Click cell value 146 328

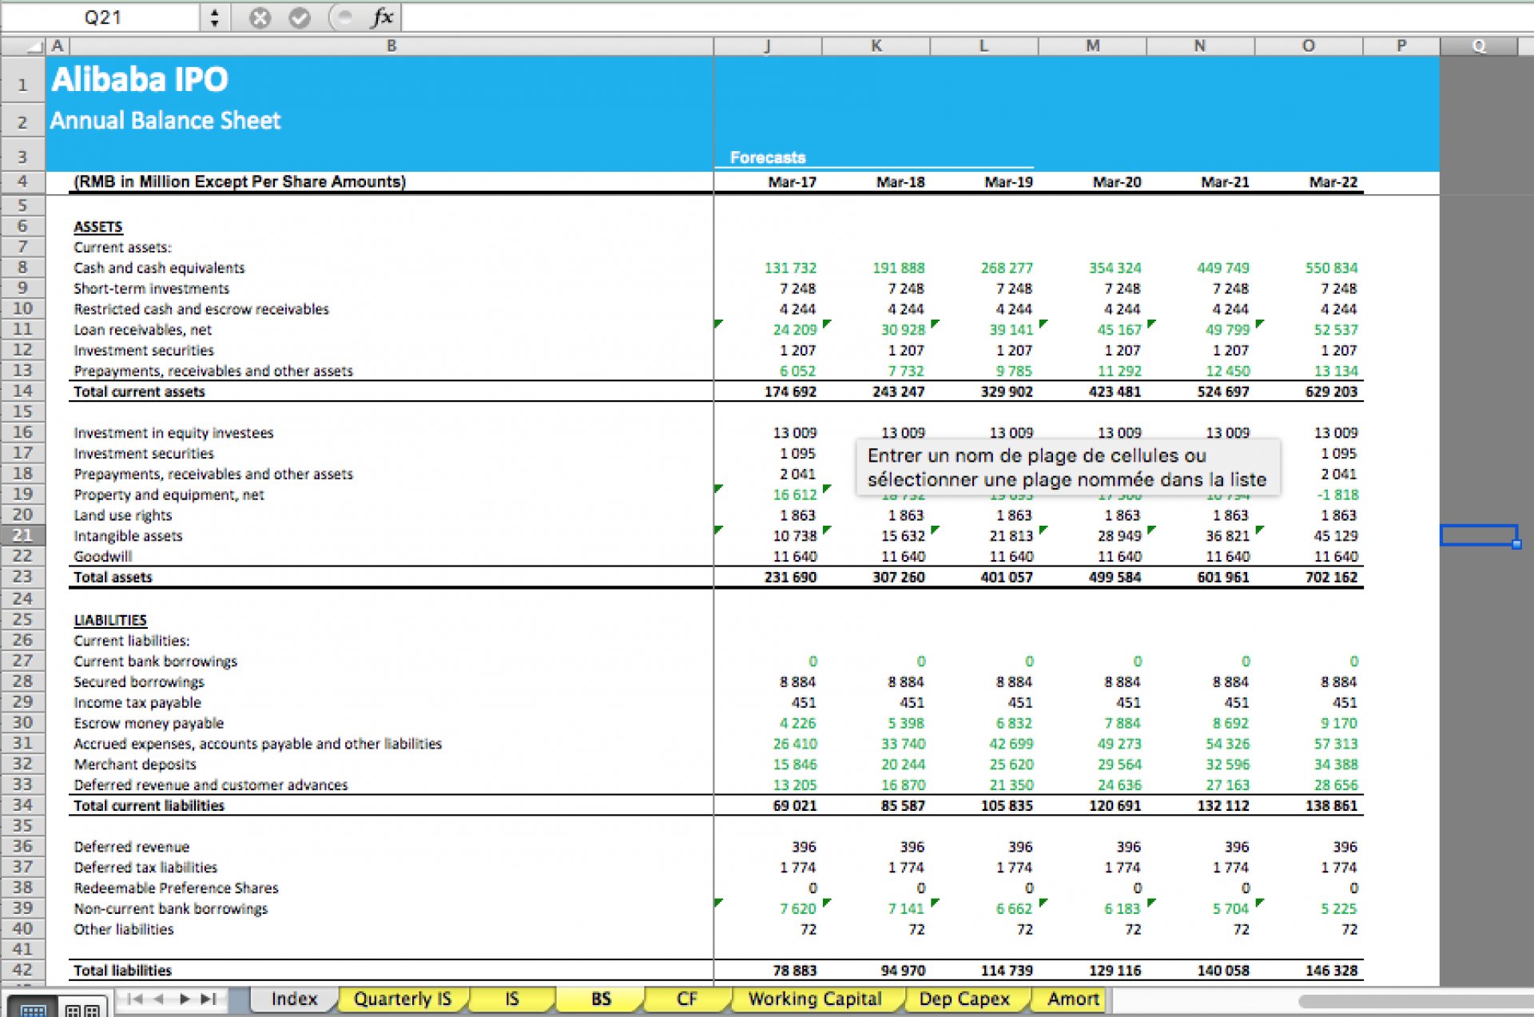pyautogui.click(x=1331, y=970)
